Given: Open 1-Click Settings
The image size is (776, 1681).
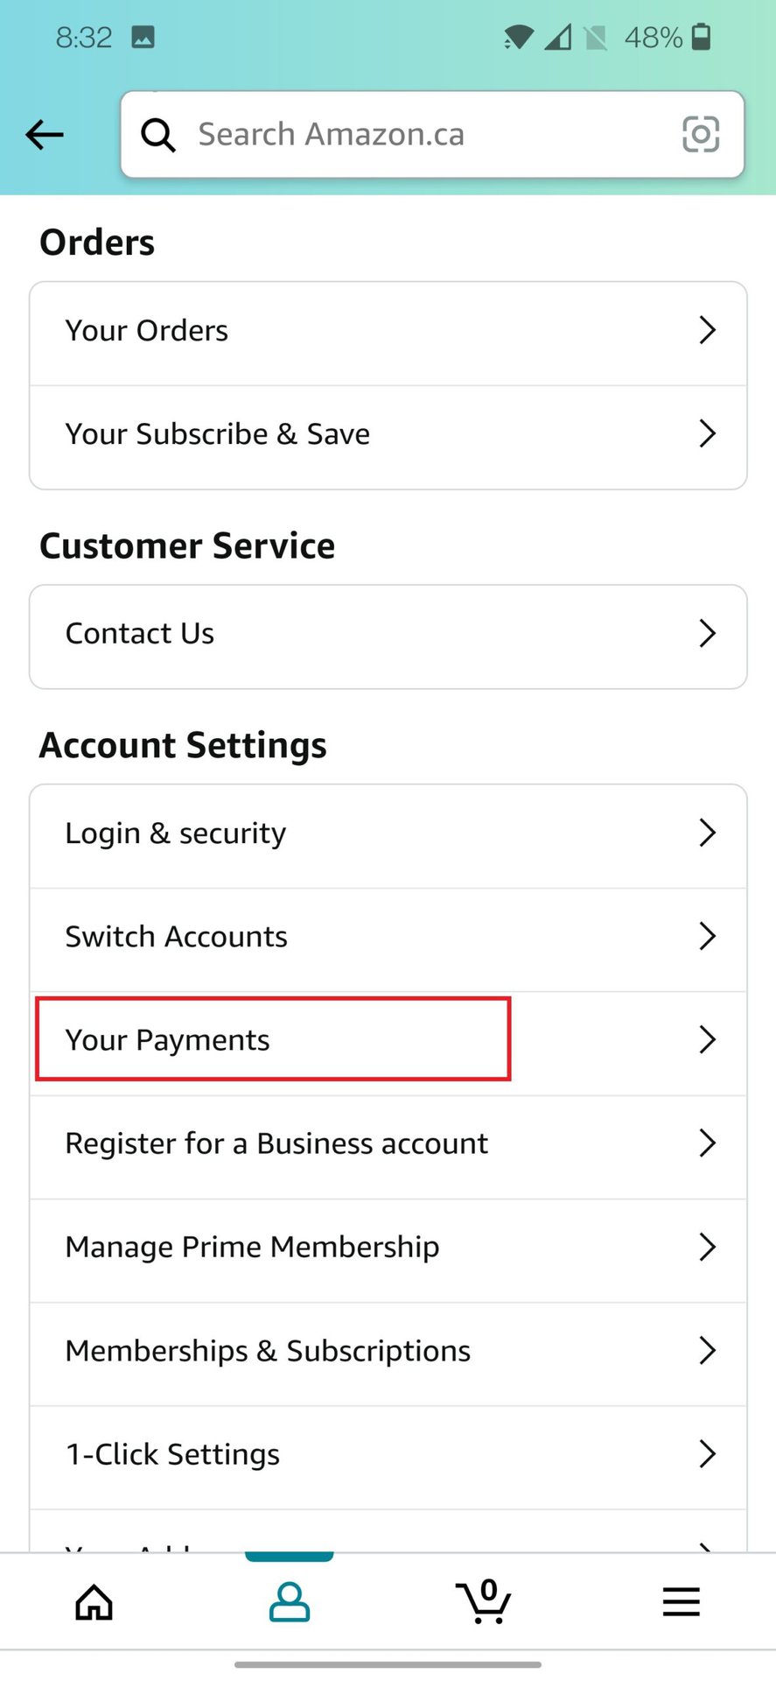Looking at the screenshot, I should coord(173,1454).
